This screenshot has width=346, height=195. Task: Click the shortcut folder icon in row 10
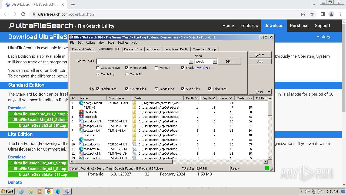[134, 144]
